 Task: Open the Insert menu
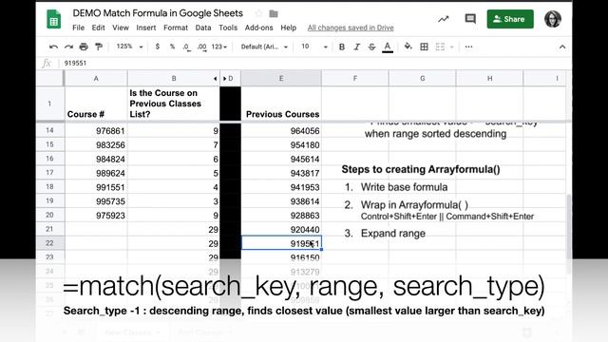146,28
